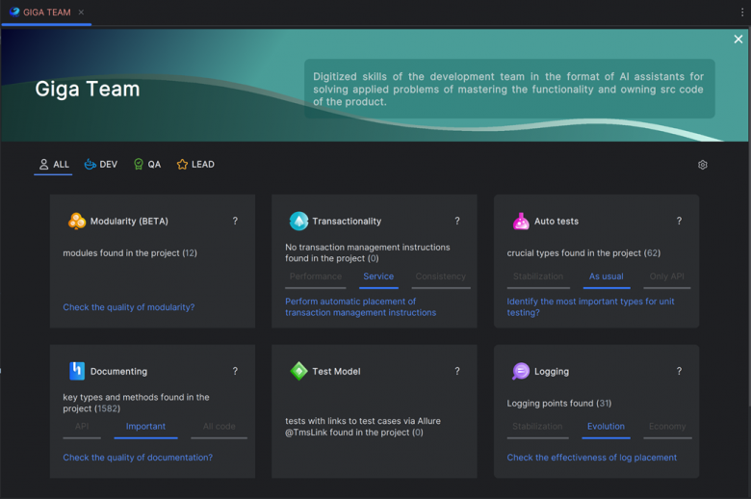The width and height of the screenshot is (751, 499).
Task: Open the three-dot options menu
Action: pos(742,13)
